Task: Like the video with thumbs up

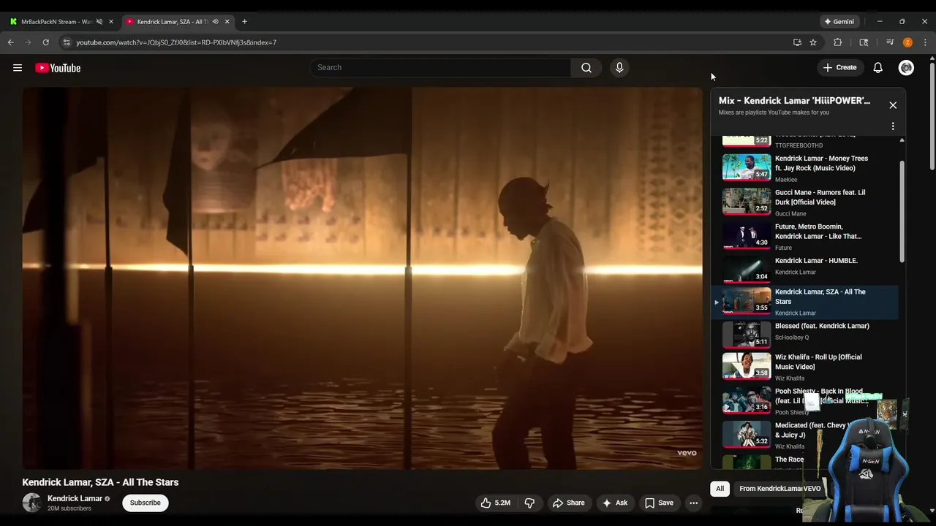Action: (x=495, y=503)
